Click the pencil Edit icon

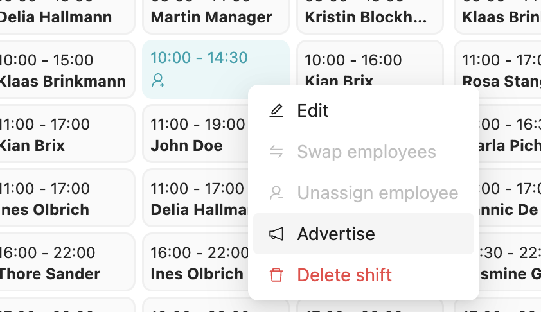pos(276,111)
